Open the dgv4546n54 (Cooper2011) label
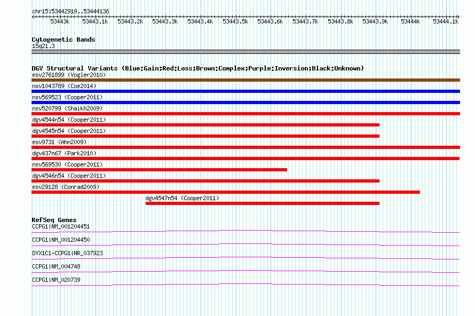This screenshot has height=316, width=475. tap(69, 176)
